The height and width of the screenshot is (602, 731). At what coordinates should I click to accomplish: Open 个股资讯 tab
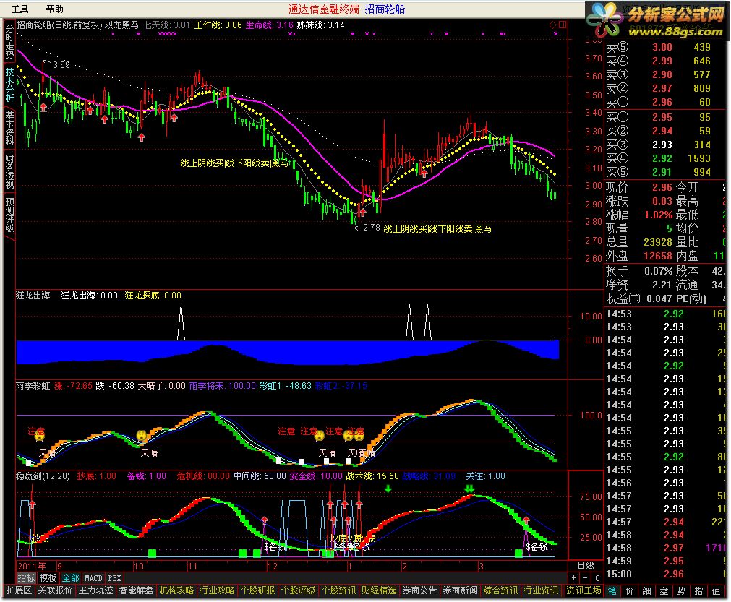(x=339, y=591)
